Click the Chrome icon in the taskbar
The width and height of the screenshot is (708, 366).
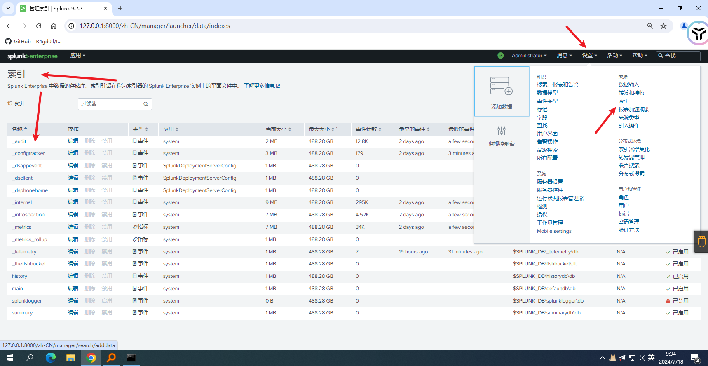pos(91,358)
